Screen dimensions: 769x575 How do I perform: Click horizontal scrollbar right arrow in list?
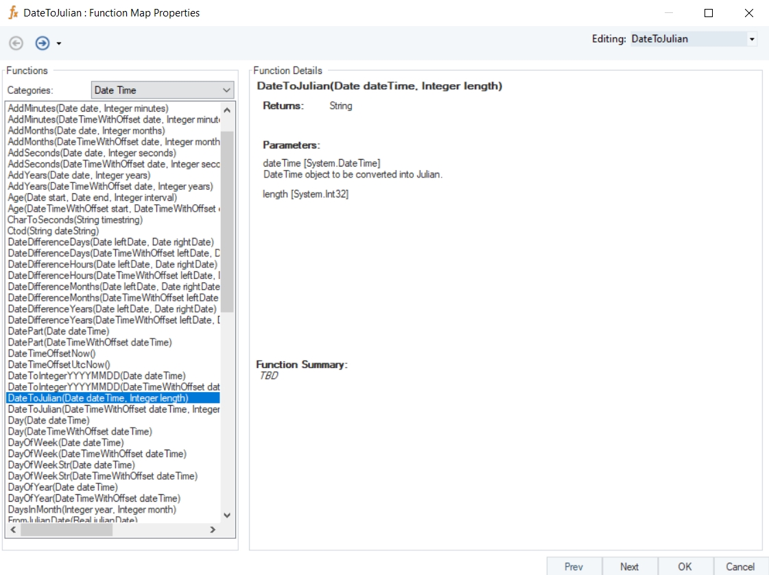click(213, 530)
